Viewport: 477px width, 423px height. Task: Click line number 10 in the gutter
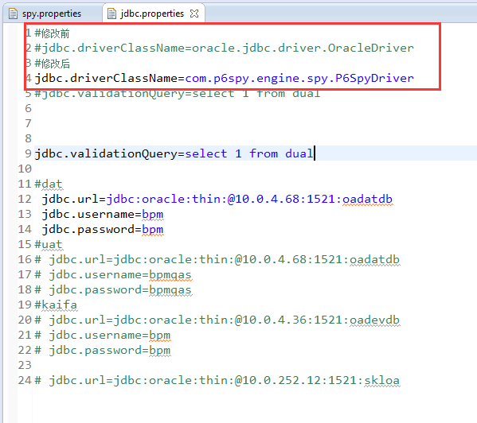(25, 169)
